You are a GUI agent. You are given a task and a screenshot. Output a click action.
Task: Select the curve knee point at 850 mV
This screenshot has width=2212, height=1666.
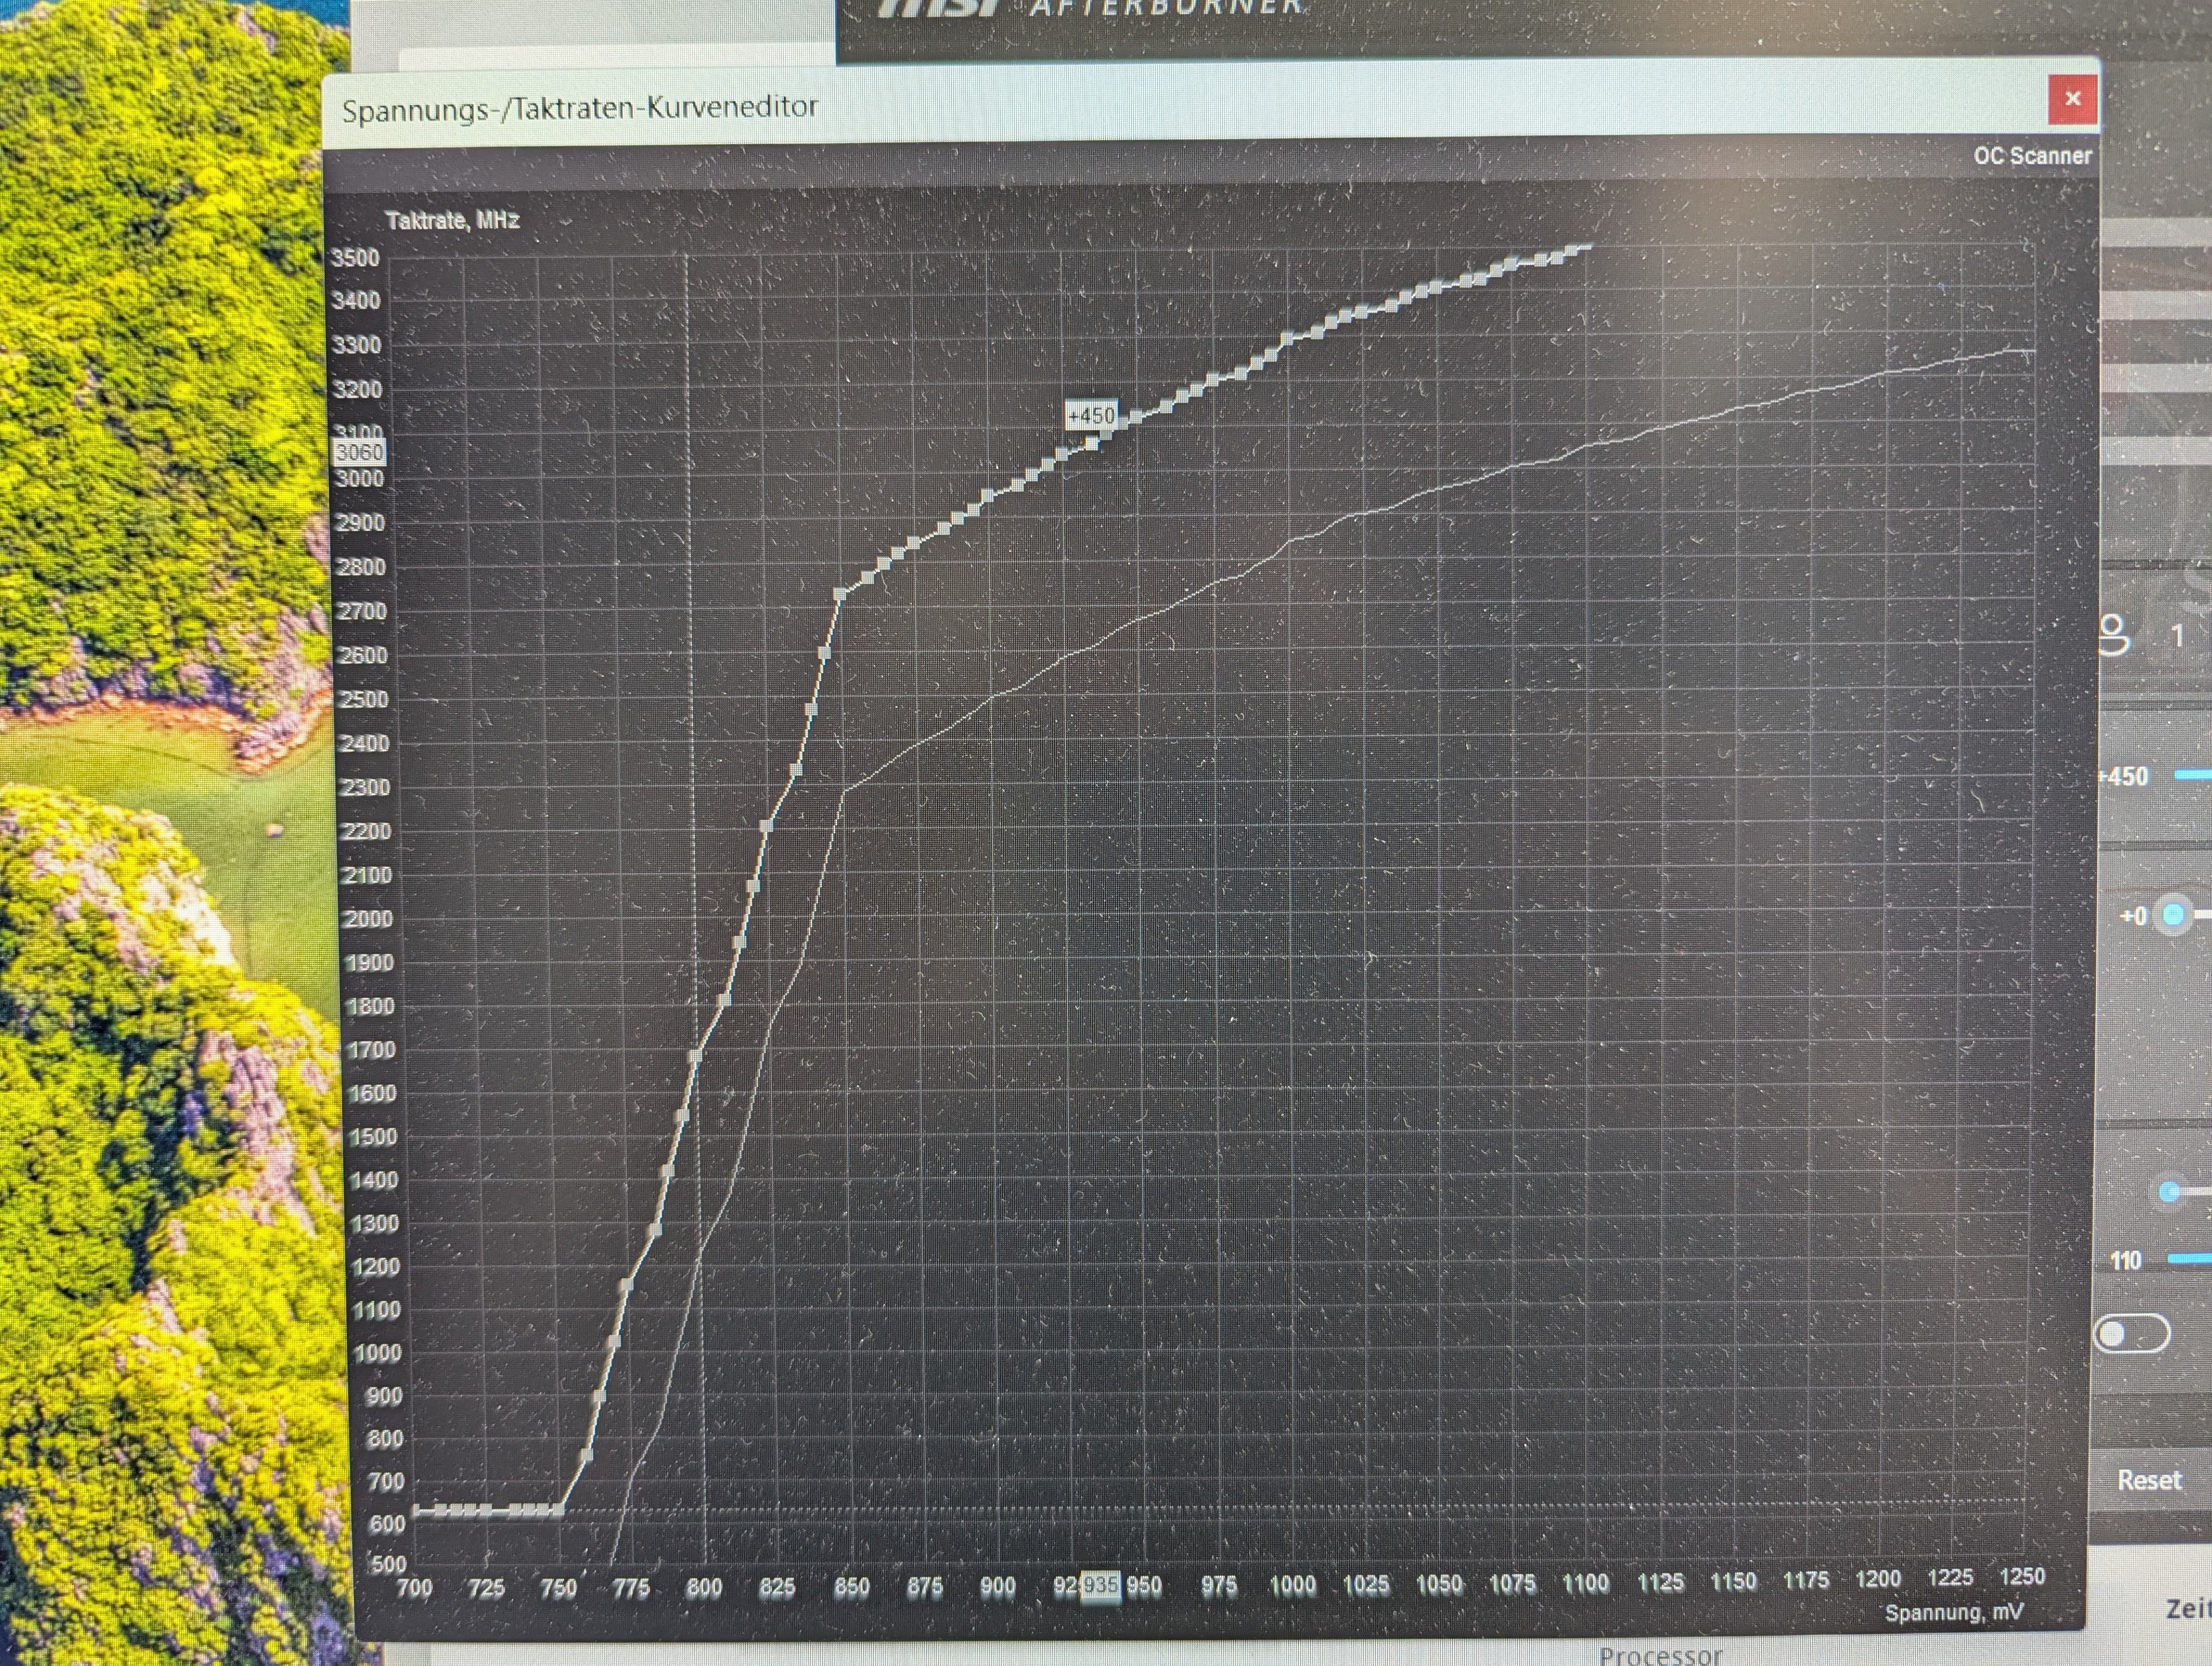point(841,594)
